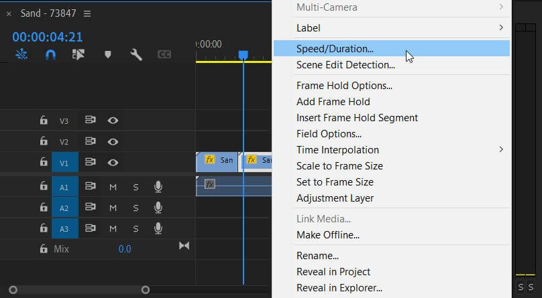The image size is (542, 298).
Task: Toggle the Snap in Timeline magnet icon
Action: 50,55
